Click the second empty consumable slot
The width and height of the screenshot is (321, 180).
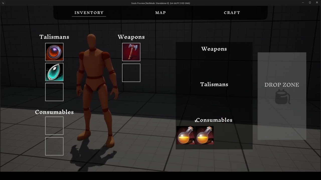[54, 146]
